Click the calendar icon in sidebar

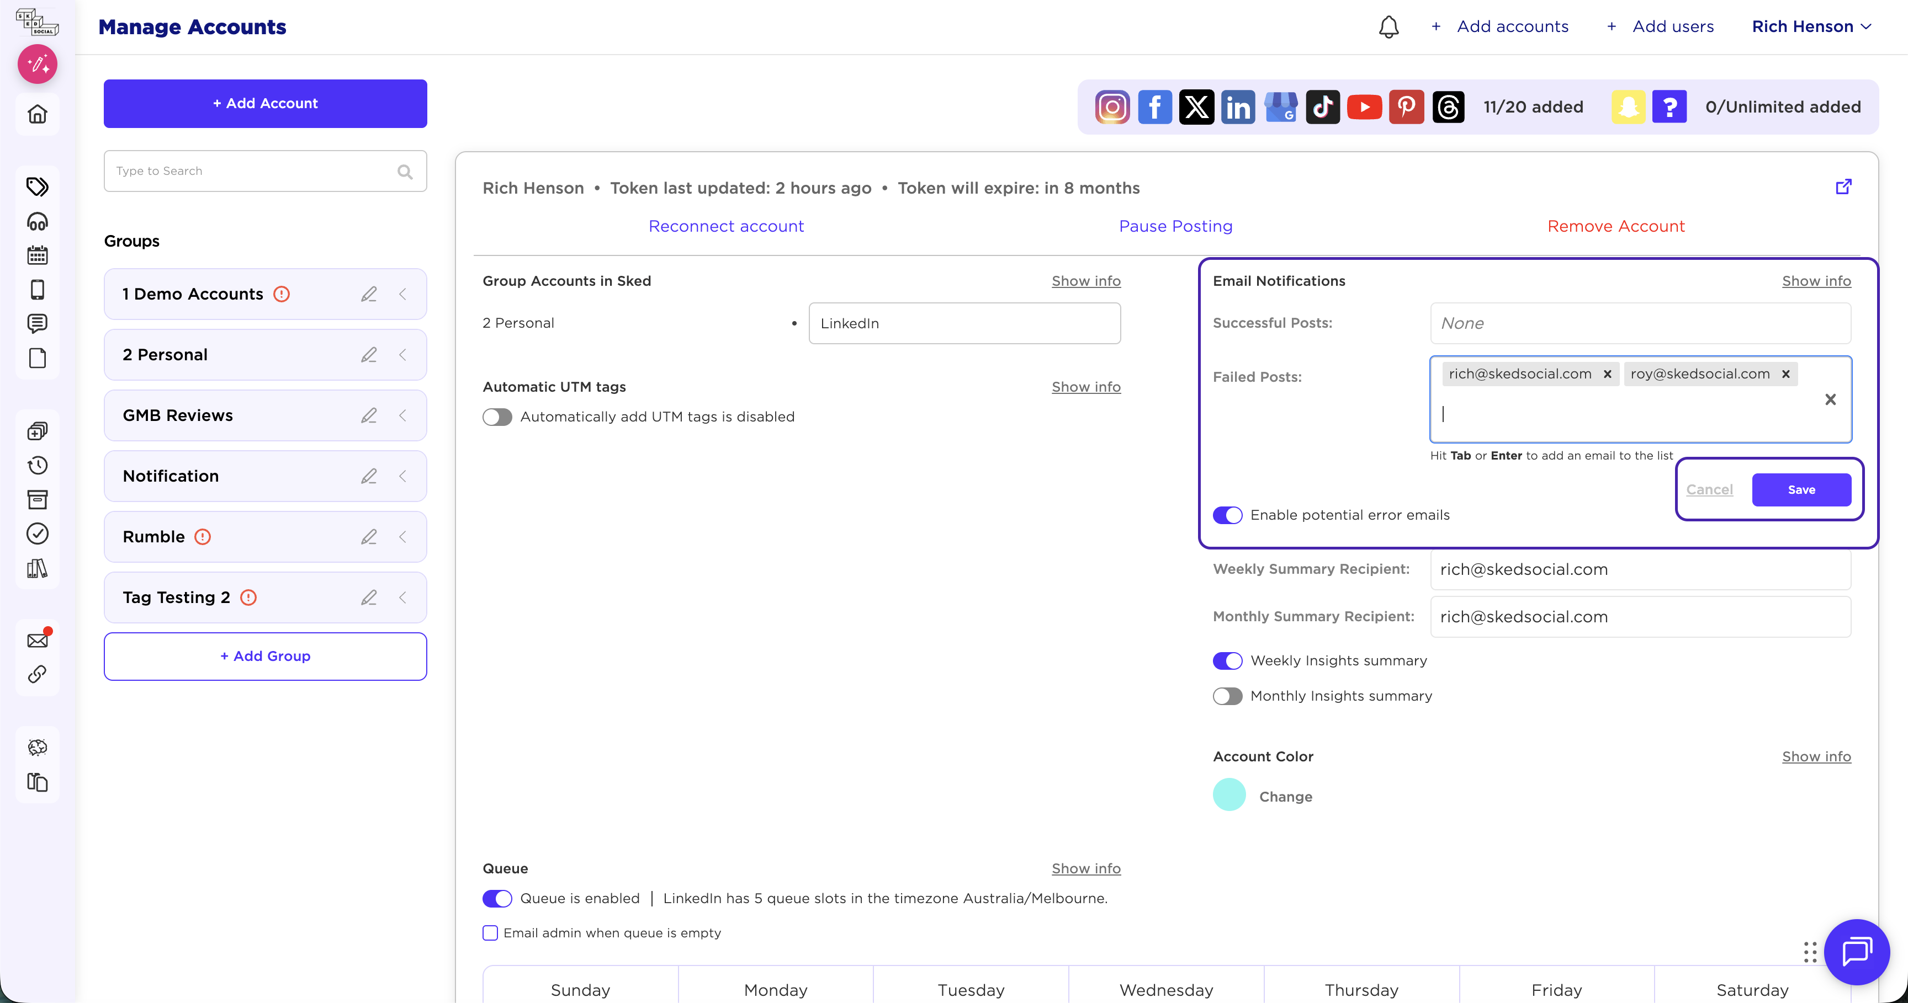click(37, 255)
